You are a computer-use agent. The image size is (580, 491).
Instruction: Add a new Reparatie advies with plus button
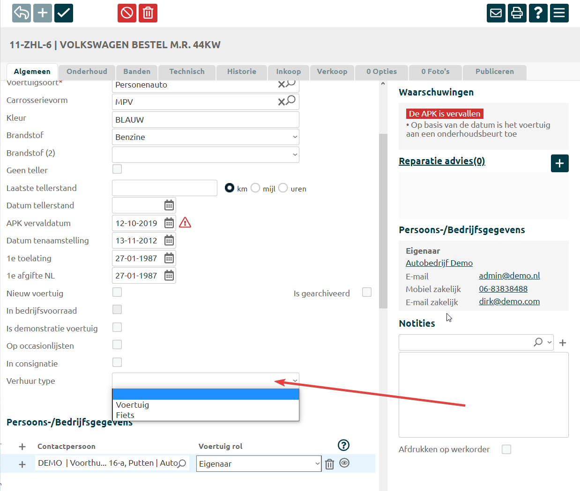559,163
